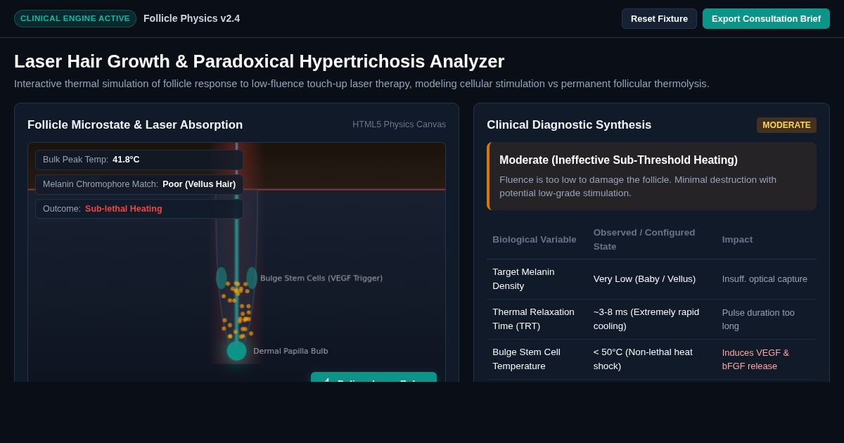The width and height of the screenshot is (844, 443).
Task: Click the MODERATE severity badge
Action: point(786,125)
